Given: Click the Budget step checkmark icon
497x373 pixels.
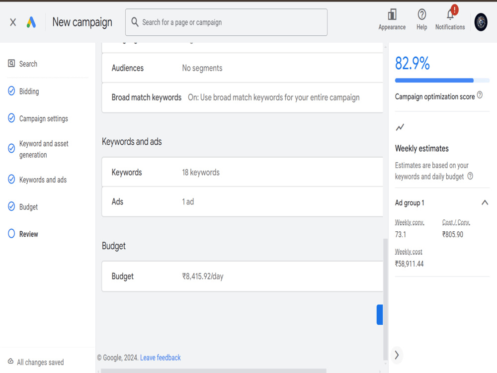Looking at the screenshot, I should [11, 206].
